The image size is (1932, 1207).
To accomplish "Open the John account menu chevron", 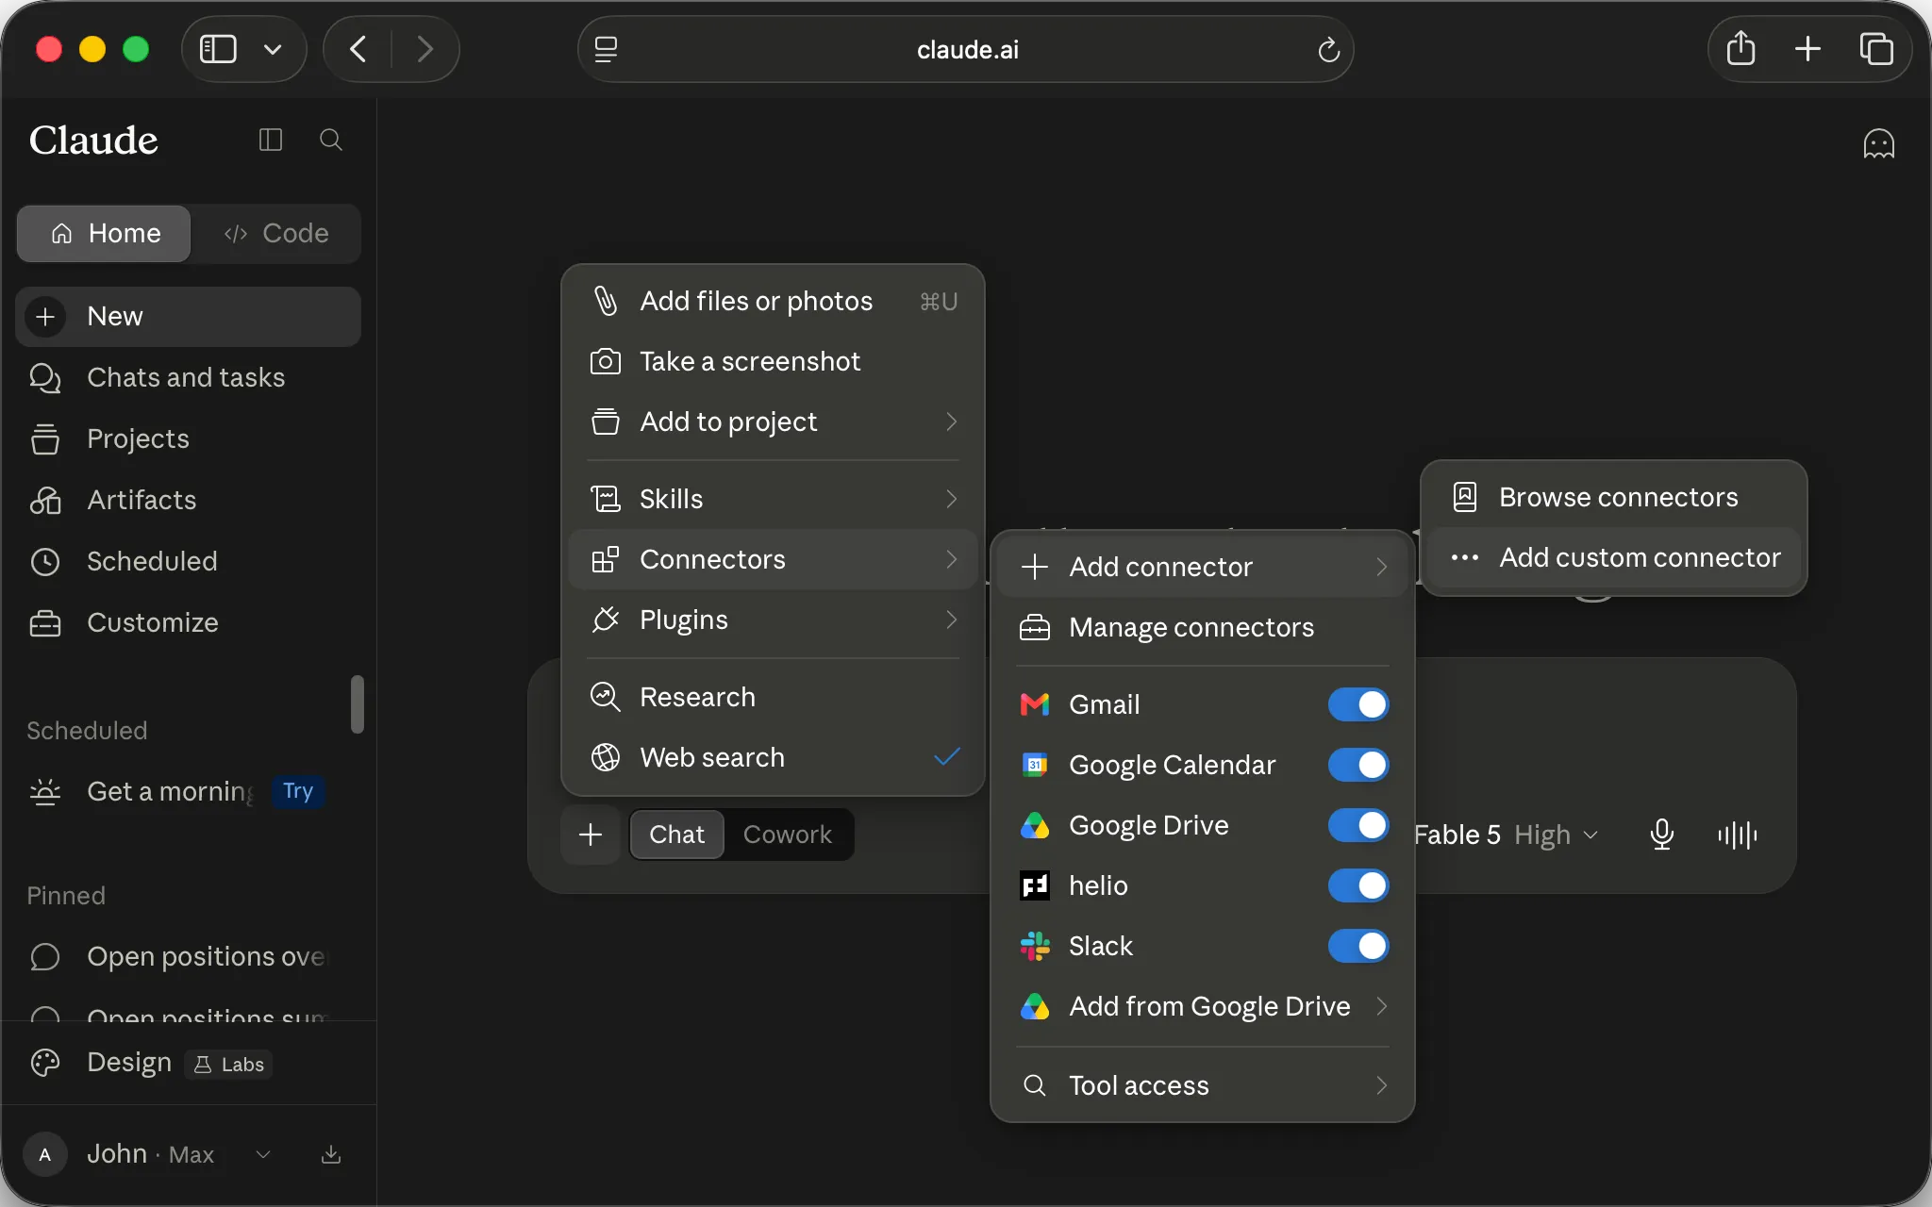I will click(263, 1154).
